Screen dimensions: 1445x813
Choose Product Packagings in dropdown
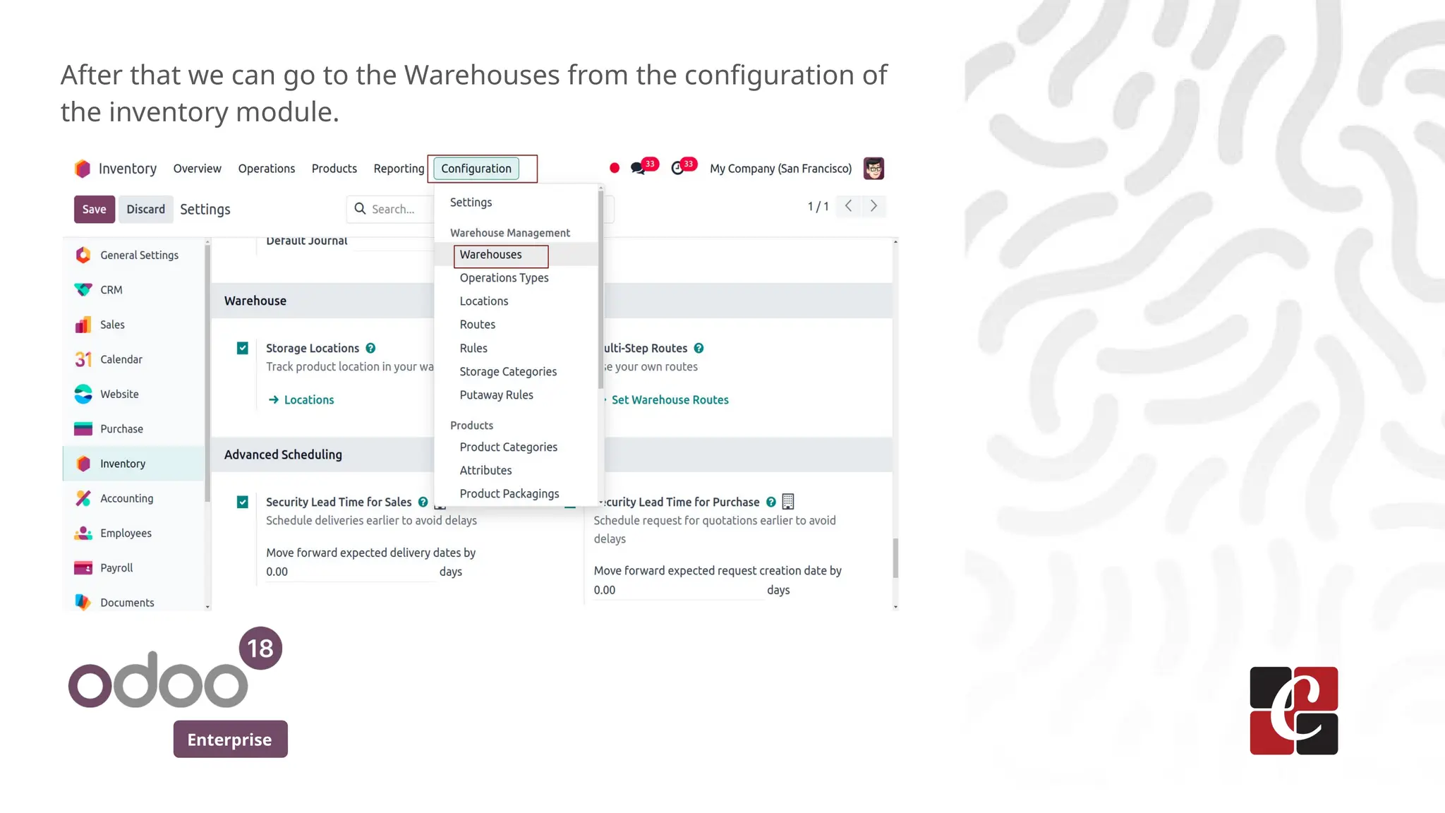coord(509,494)
